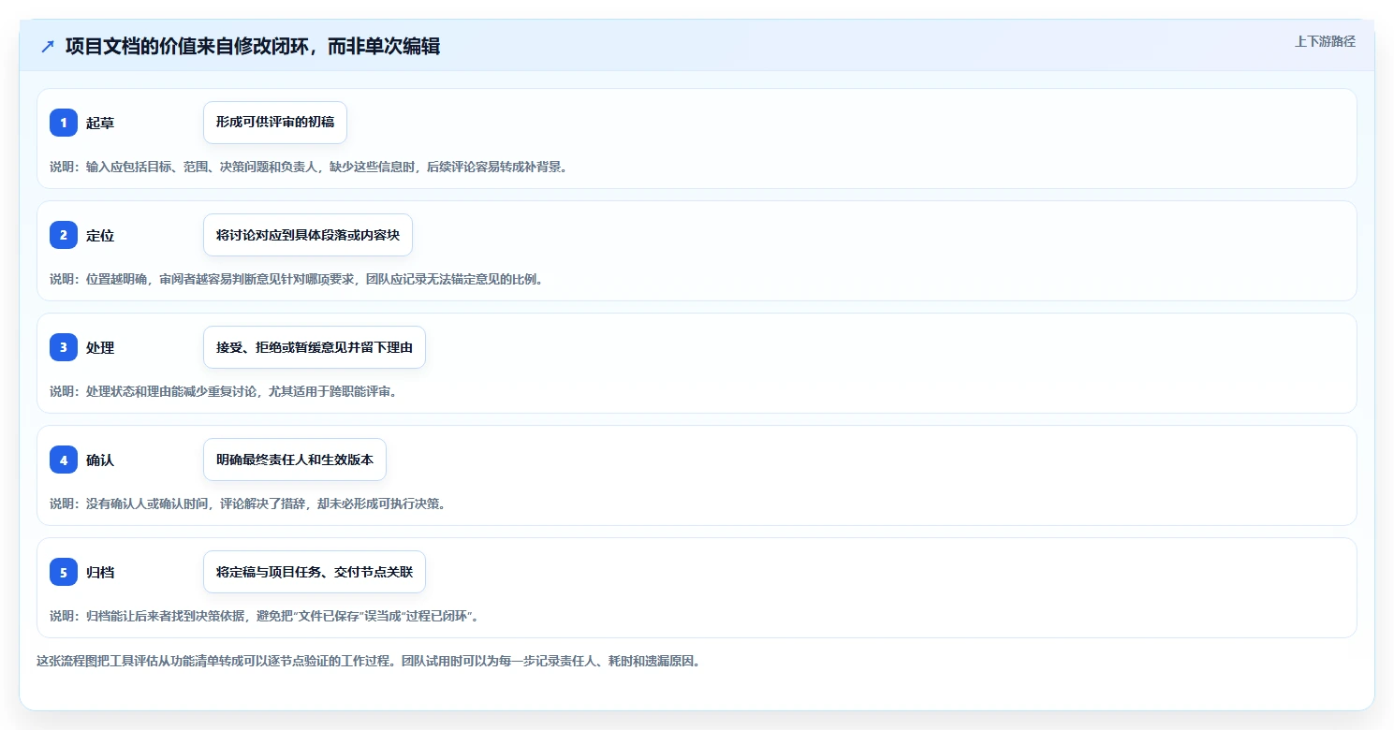1394x730 pixels.
Task: Click the step label 定位
Action: click(x=100, y=235)
